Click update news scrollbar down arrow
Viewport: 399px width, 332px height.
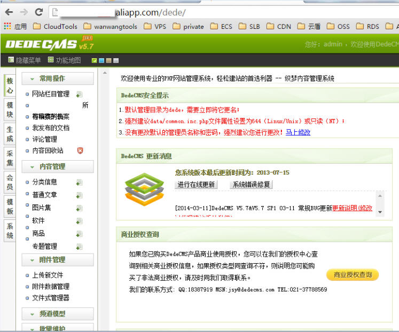(x=380, y=212)
